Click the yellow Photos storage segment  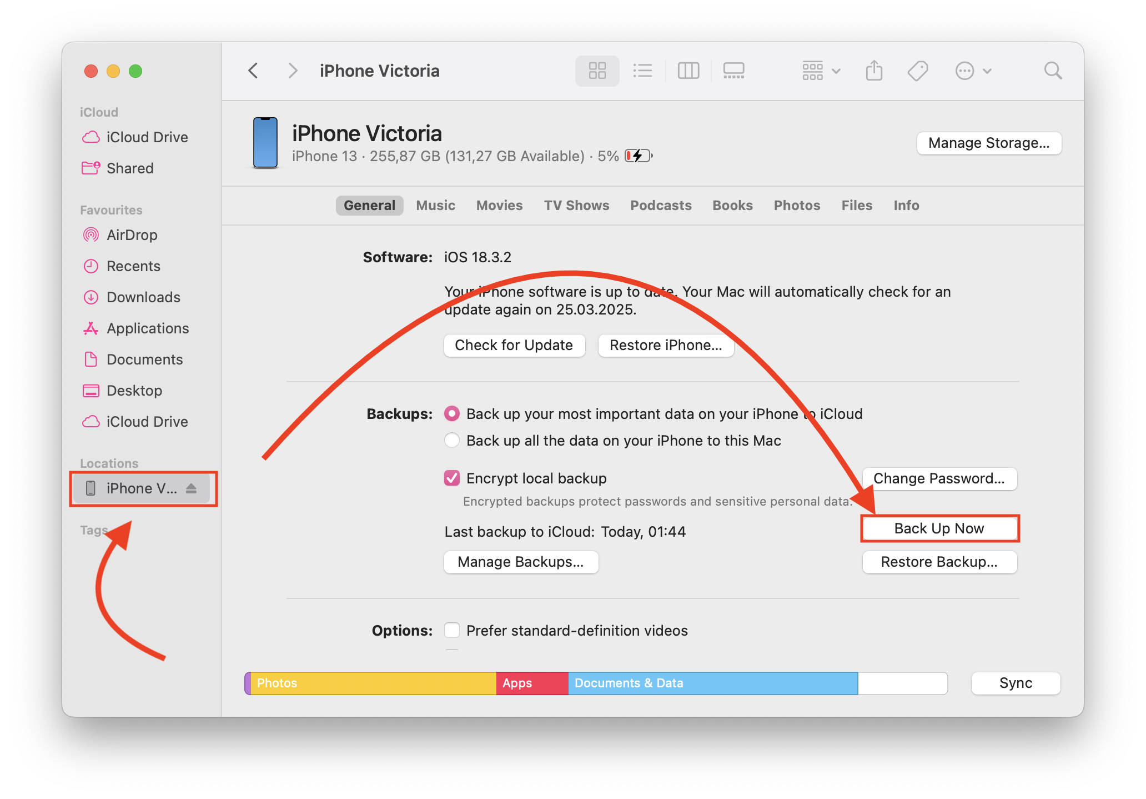[373, 683]
